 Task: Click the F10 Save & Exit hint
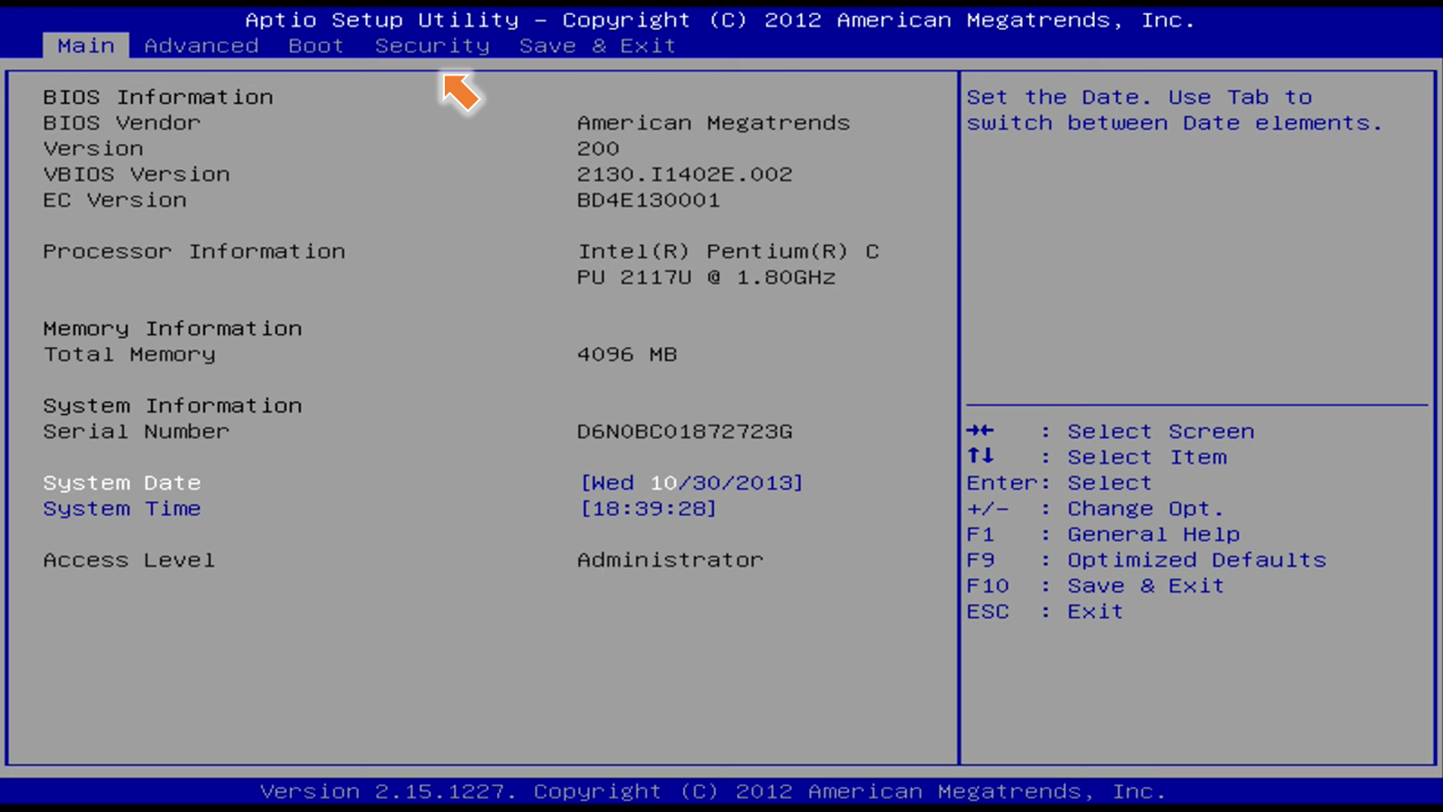[x=1095, y=586]
